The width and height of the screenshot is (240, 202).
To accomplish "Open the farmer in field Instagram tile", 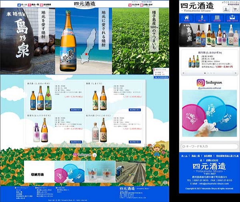I will click(130, 172).
